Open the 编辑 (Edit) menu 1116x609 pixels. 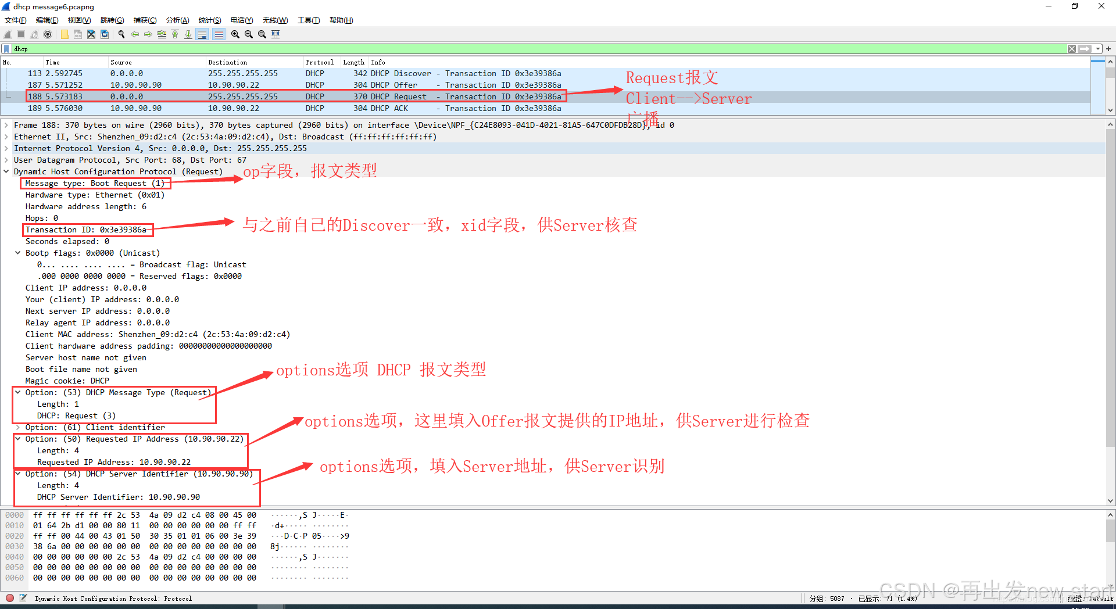point(47,20)
